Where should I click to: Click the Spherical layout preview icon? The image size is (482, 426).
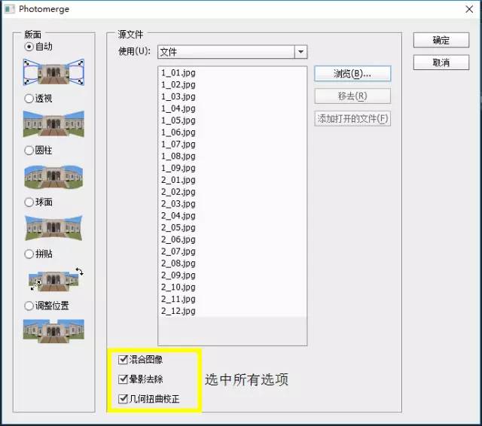pos(53,227)
